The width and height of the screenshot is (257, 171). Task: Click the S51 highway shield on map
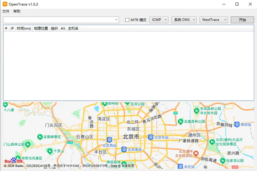click(175, 113)
